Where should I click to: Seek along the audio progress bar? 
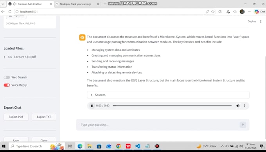click(172, 106)
